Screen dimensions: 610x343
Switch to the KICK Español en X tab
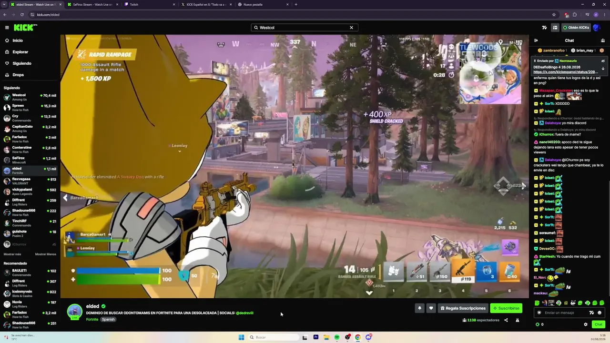pyautogui.click(x=206, y=5)
